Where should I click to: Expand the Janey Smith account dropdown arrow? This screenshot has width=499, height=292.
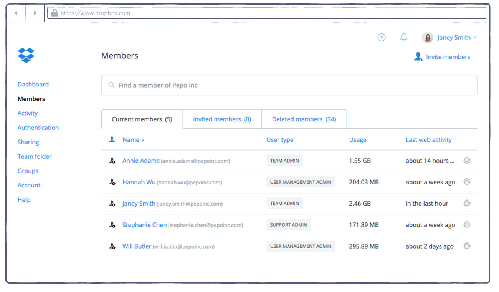475,38
